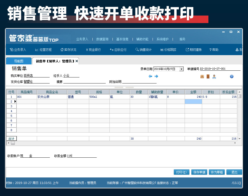
Task: Expand the 录单日期 date dropdown
Action: pos(181,69)
